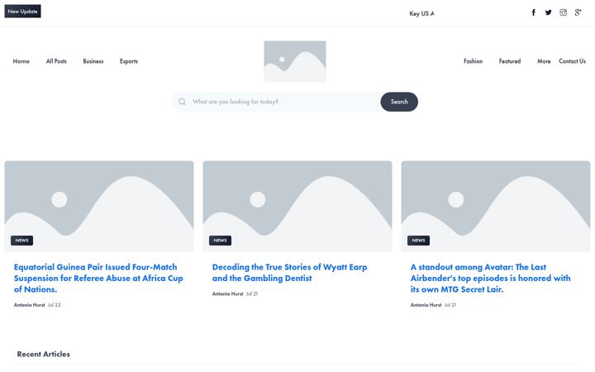The height and width of the screenshot is (372, 595).
Task: Open the Equatorial Guinea article thumbnail
Action: click(x=99, y=206)
